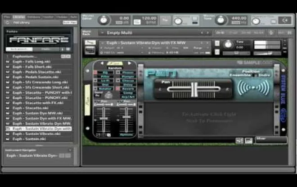The image size is (297, 187).
Task: Click the Instr Nav button
Action: (70, 23)
